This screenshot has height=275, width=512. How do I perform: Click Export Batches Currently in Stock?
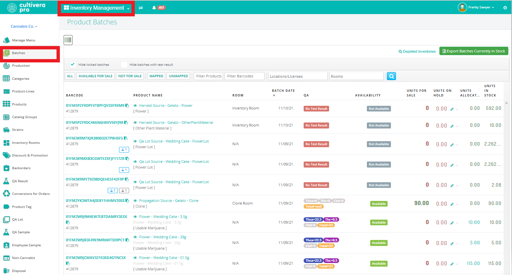474,51
